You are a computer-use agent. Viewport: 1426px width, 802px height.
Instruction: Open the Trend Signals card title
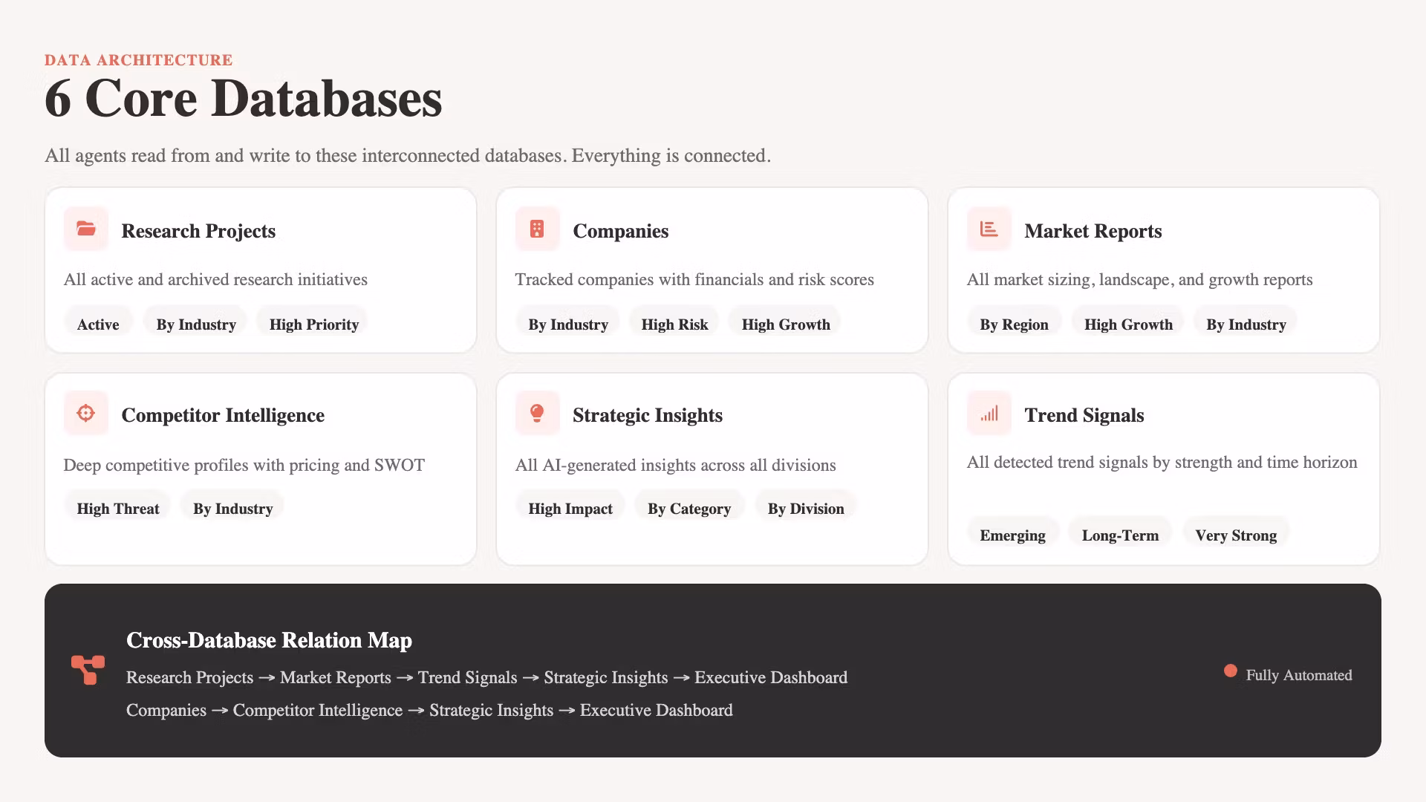click(1084, 415)
